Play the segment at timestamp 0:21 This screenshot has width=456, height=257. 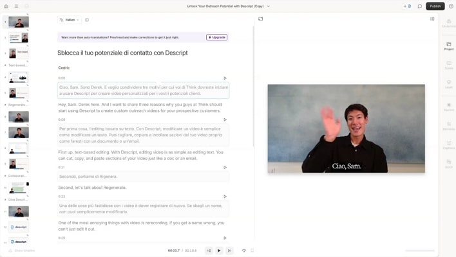(225, 167)
